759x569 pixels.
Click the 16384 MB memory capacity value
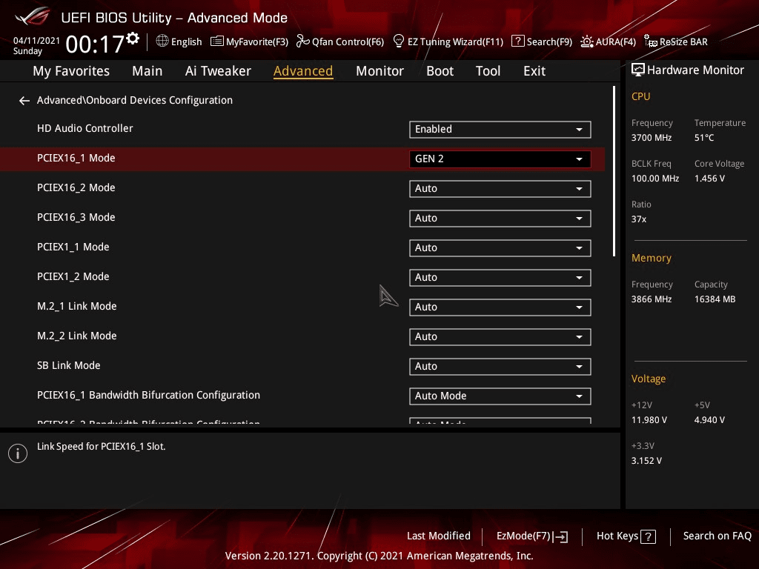715,299
